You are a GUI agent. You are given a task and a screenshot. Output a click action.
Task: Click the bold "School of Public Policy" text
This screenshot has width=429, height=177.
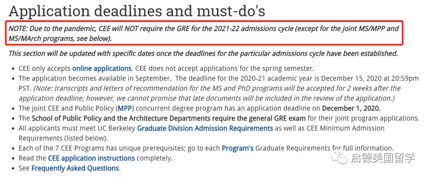tap(71, 118)
